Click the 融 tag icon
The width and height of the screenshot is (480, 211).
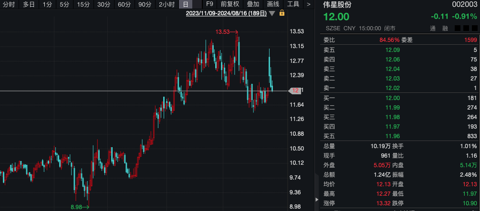pos(445,29)
